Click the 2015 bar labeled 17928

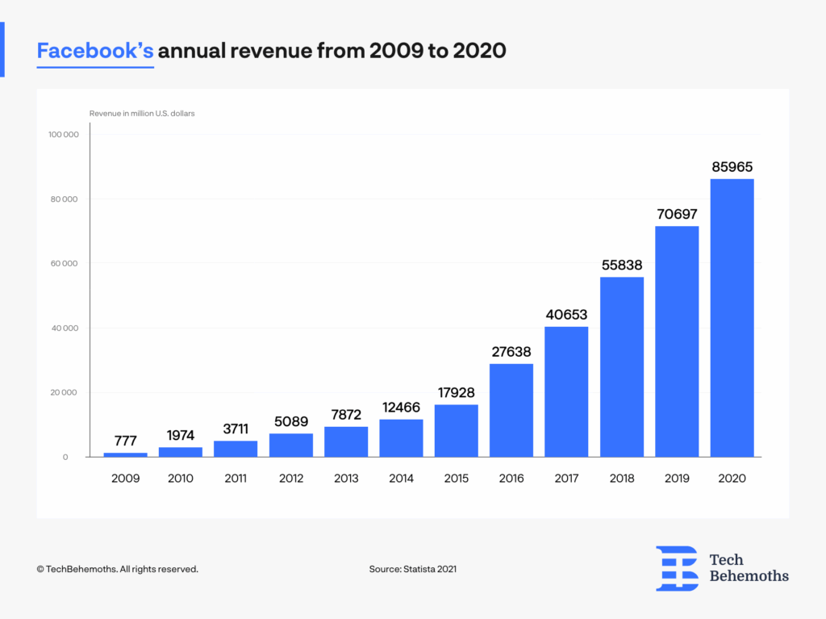[457, 431]
